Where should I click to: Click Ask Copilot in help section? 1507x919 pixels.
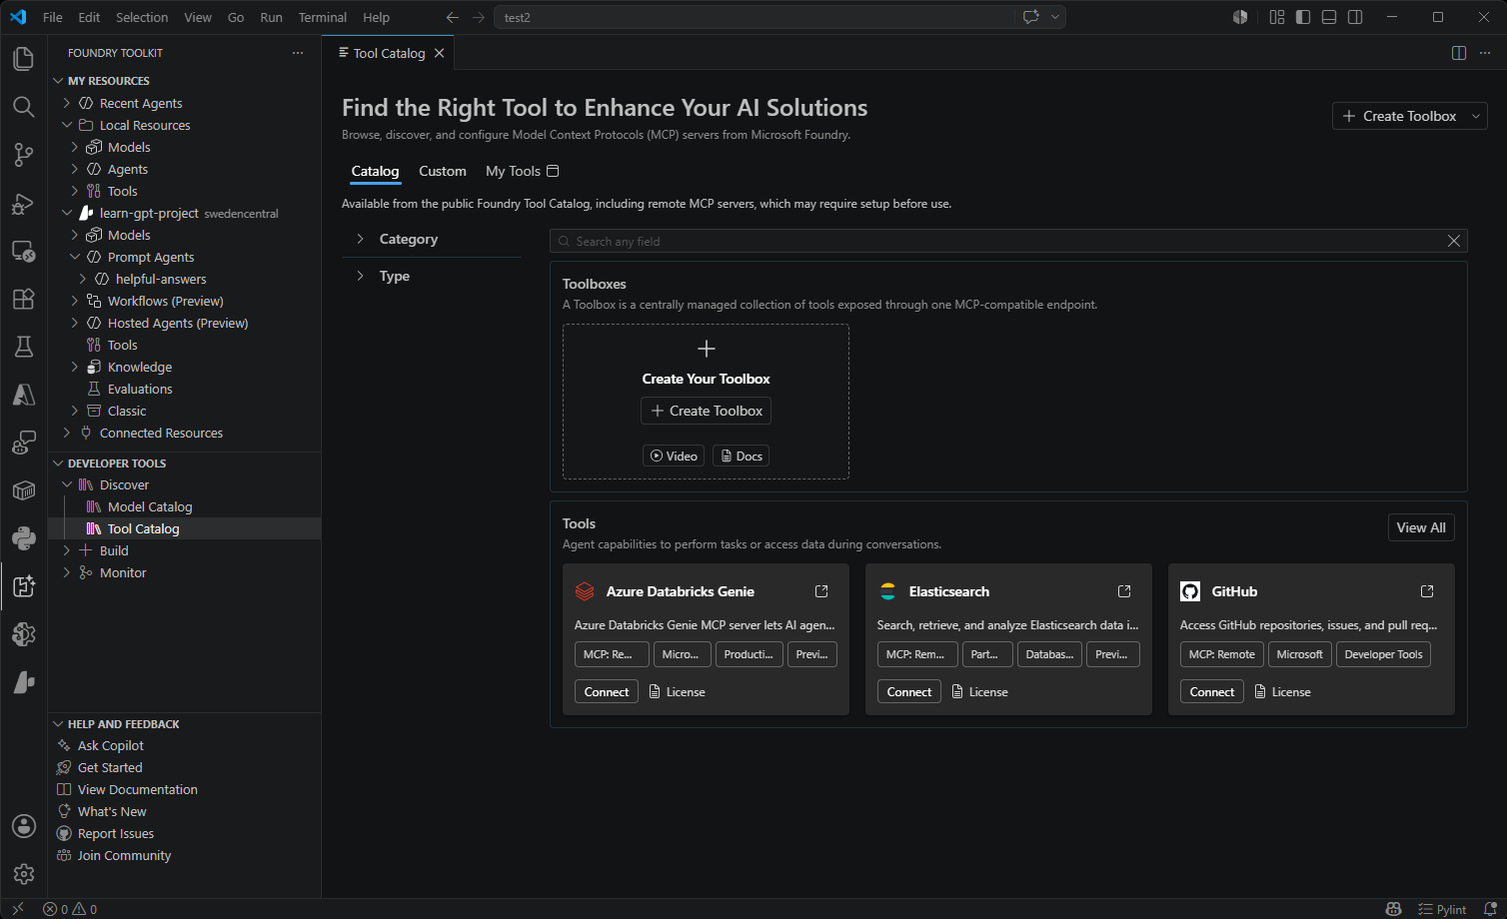coord(111,745)
